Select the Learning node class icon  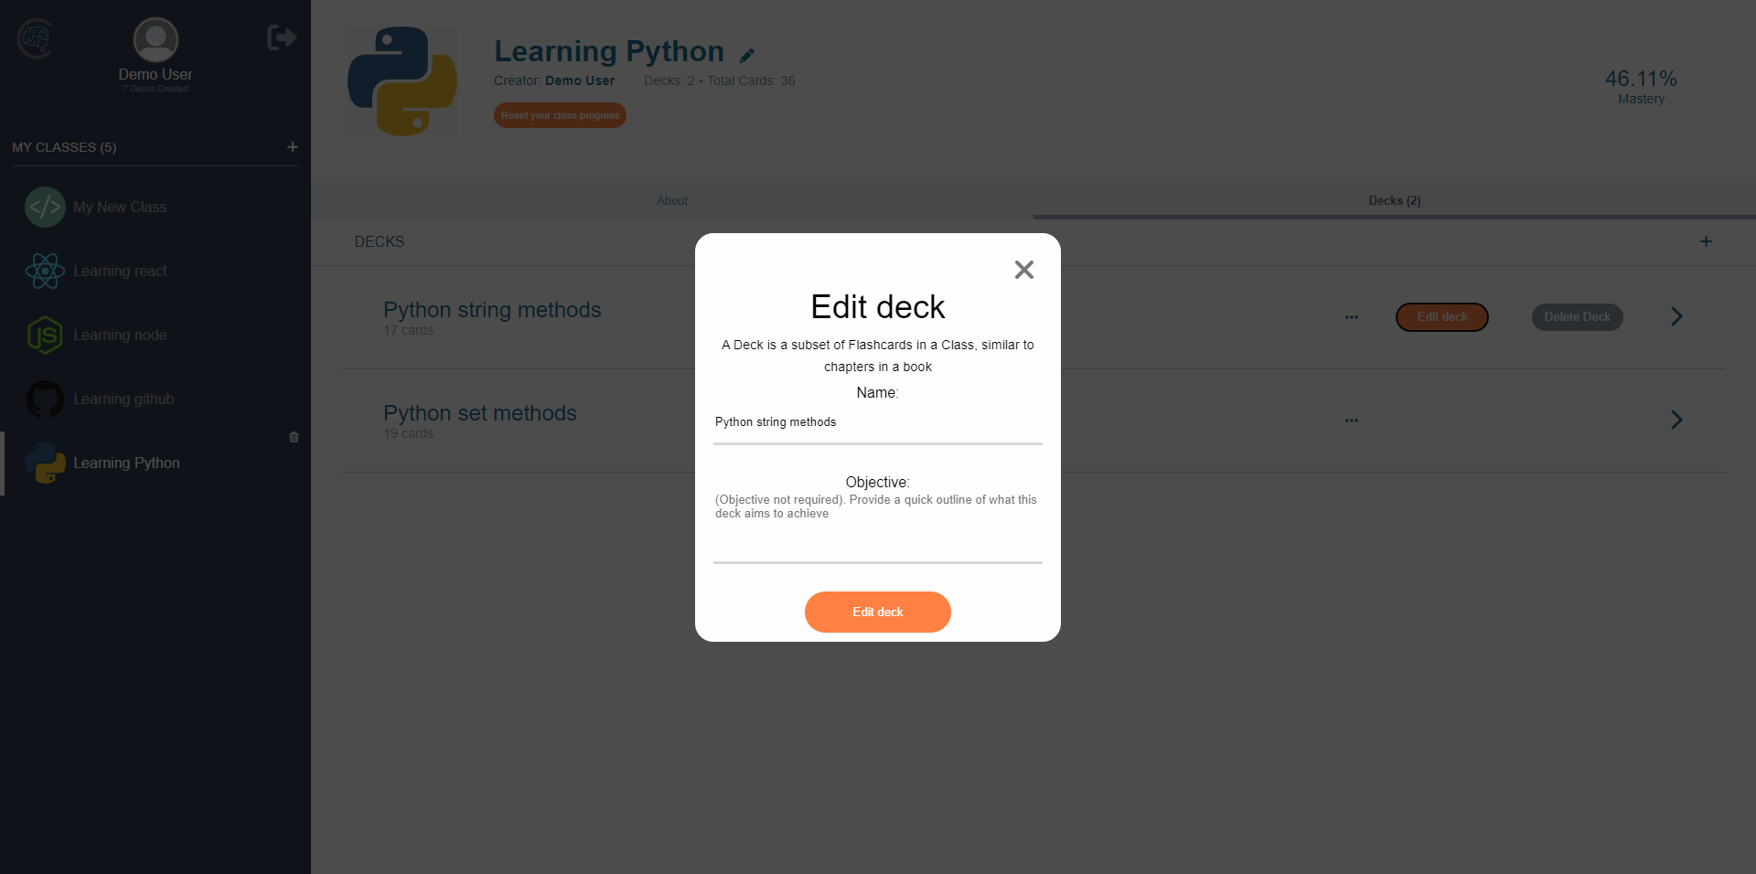click(46, 335)
